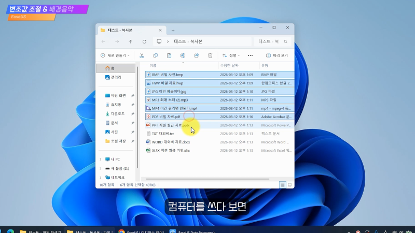This screenshot has width=415, height=233.
Task: Open the 정렬 sort dropdown
Action: pos(231,55)
